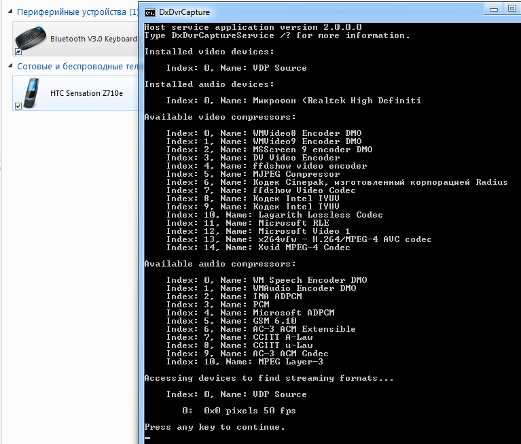Click the Microsoft RLE line

[247, 223]
